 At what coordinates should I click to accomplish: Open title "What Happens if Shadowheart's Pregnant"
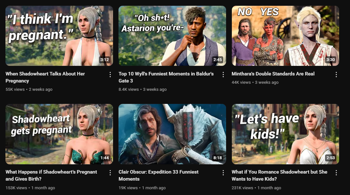[x=51, y=175]
